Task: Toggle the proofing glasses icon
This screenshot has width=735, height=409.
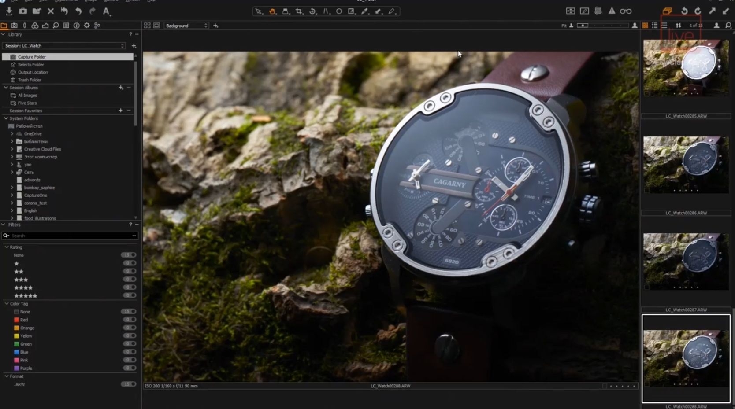Action: point(626,11)
